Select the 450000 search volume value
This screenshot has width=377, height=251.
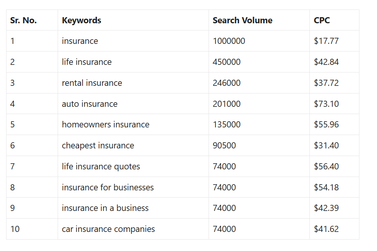(227, 62)
